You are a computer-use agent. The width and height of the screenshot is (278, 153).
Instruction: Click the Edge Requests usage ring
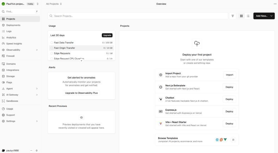[x=52, y=53]
